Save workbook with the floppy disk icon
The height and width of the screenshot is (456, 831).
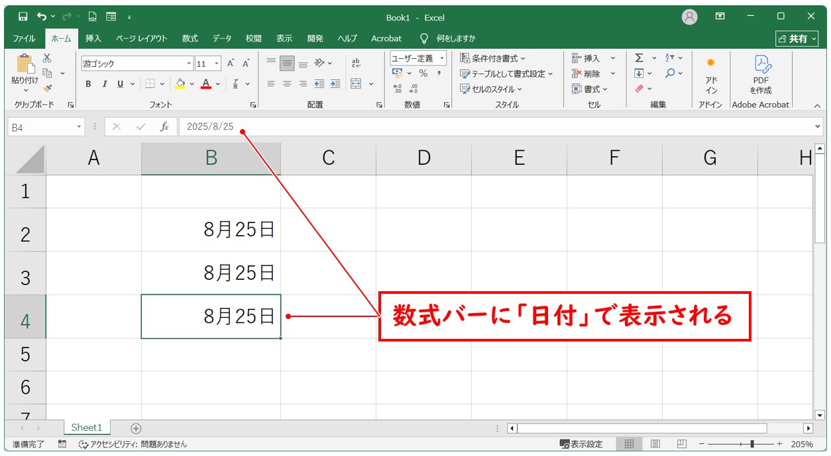[23, 17]
